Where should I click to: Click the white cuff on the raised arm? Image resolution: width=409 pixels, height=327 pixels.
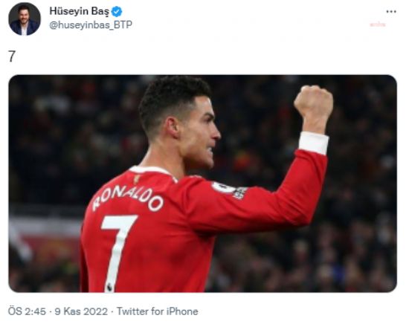(x=314, y=143)
